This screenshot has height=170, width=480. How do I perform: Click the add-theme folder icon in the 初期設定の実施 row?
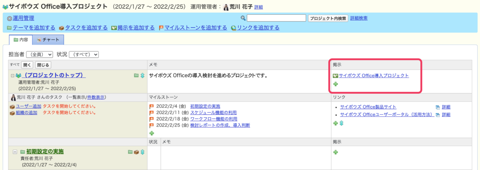[130, 152]
